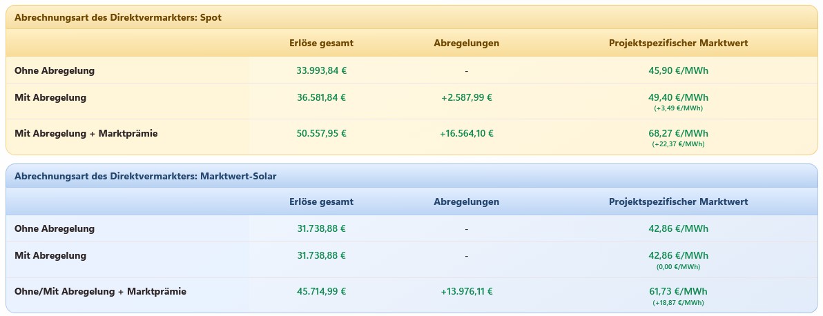Click the value 45.714,99 €

(321, 291)
